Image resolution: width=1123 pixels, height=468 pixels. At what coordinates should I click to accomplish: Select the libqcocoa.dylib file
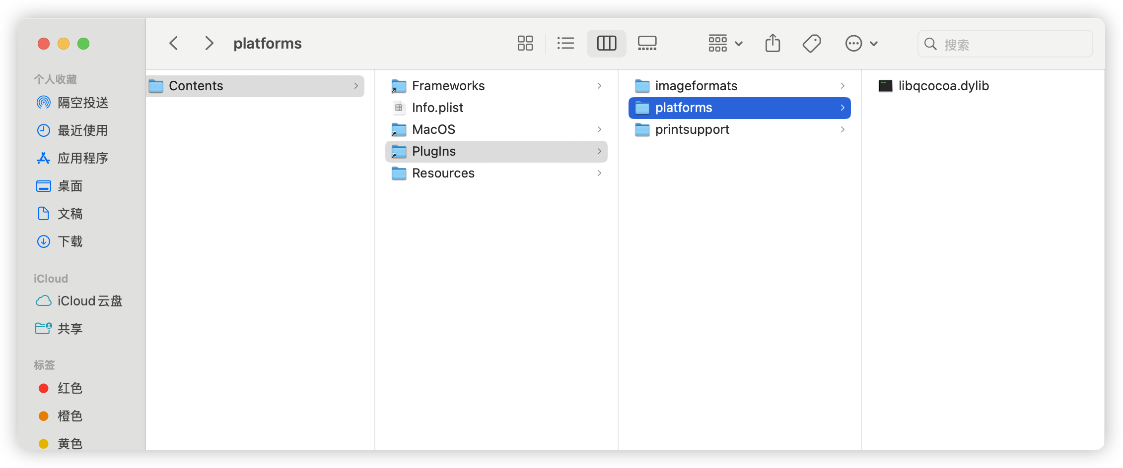(943, 86)
